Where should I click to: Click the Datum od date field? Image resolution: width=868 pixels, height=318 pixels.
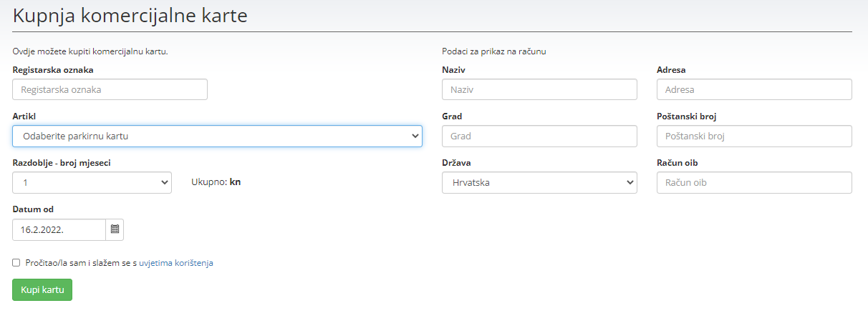(59, 229)
